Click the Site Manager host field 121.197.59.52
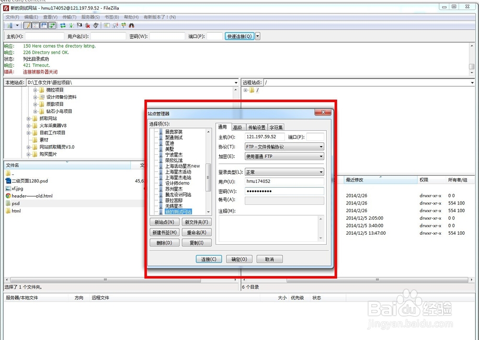 (264, 137)
